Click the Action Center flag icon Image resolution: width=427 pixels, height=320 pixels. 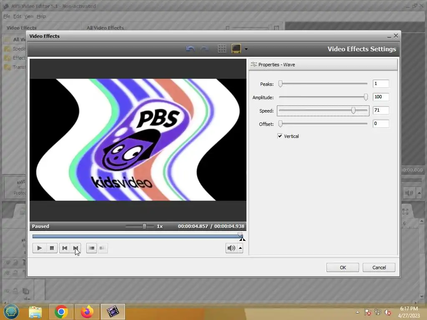point(367,312)
